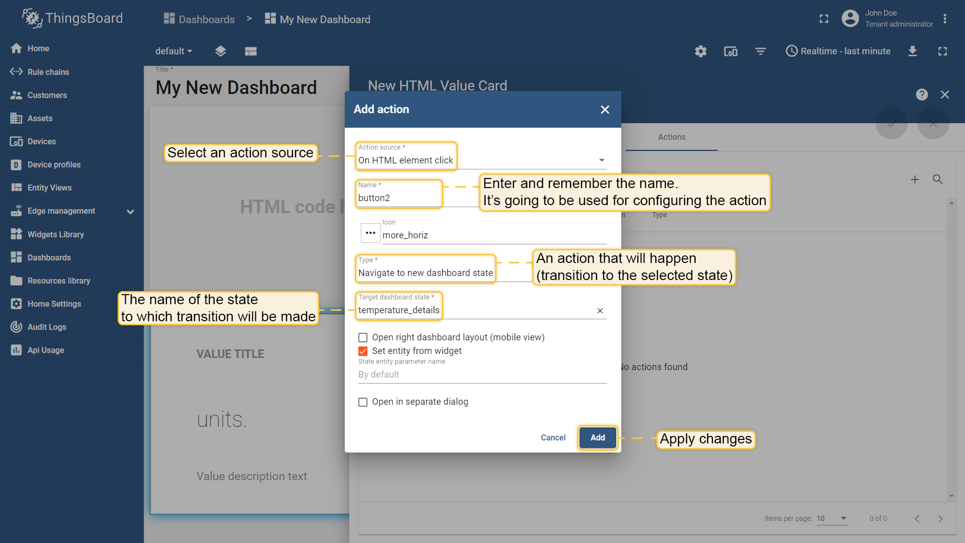
Task: Check Open in separate dialog
Action: (x=363, y=402)
